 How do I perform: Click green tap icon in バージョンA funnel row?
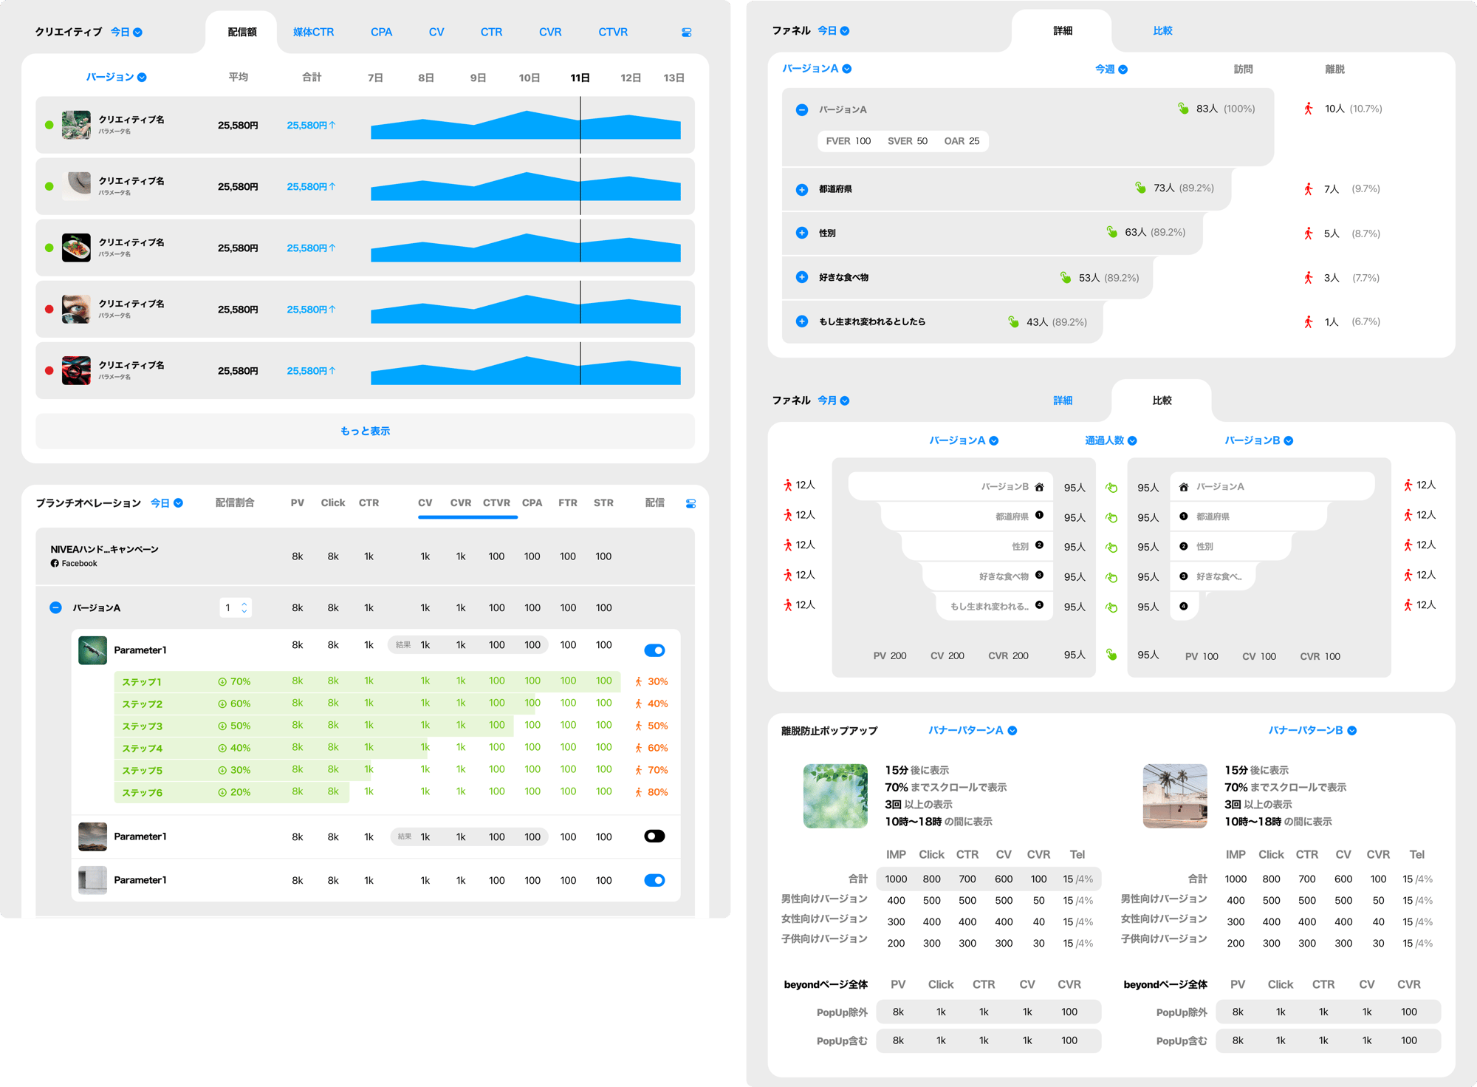point(1183,109)
